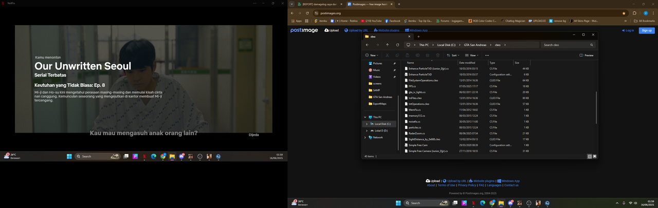Expand Local Disk (C:) in the sidebar tree
Viewport: 658px width, 208px height.
pyautogui.click(x=367, y=124)
